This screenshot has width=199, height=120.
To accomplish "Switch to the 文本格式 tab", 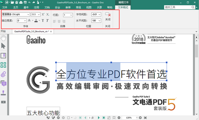I will 123,7.
